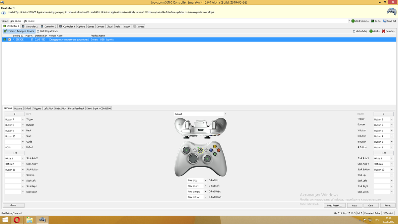Open Direct Input - C2A81590 tab

click(99, 108)
